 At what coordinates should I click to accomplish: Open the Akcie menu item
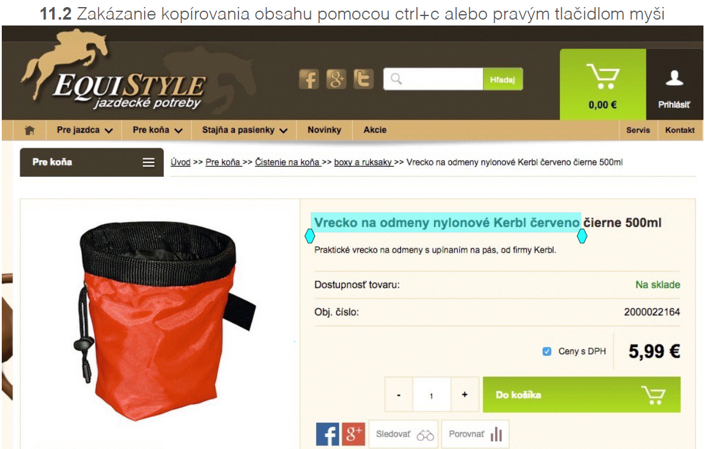[375, 130]
